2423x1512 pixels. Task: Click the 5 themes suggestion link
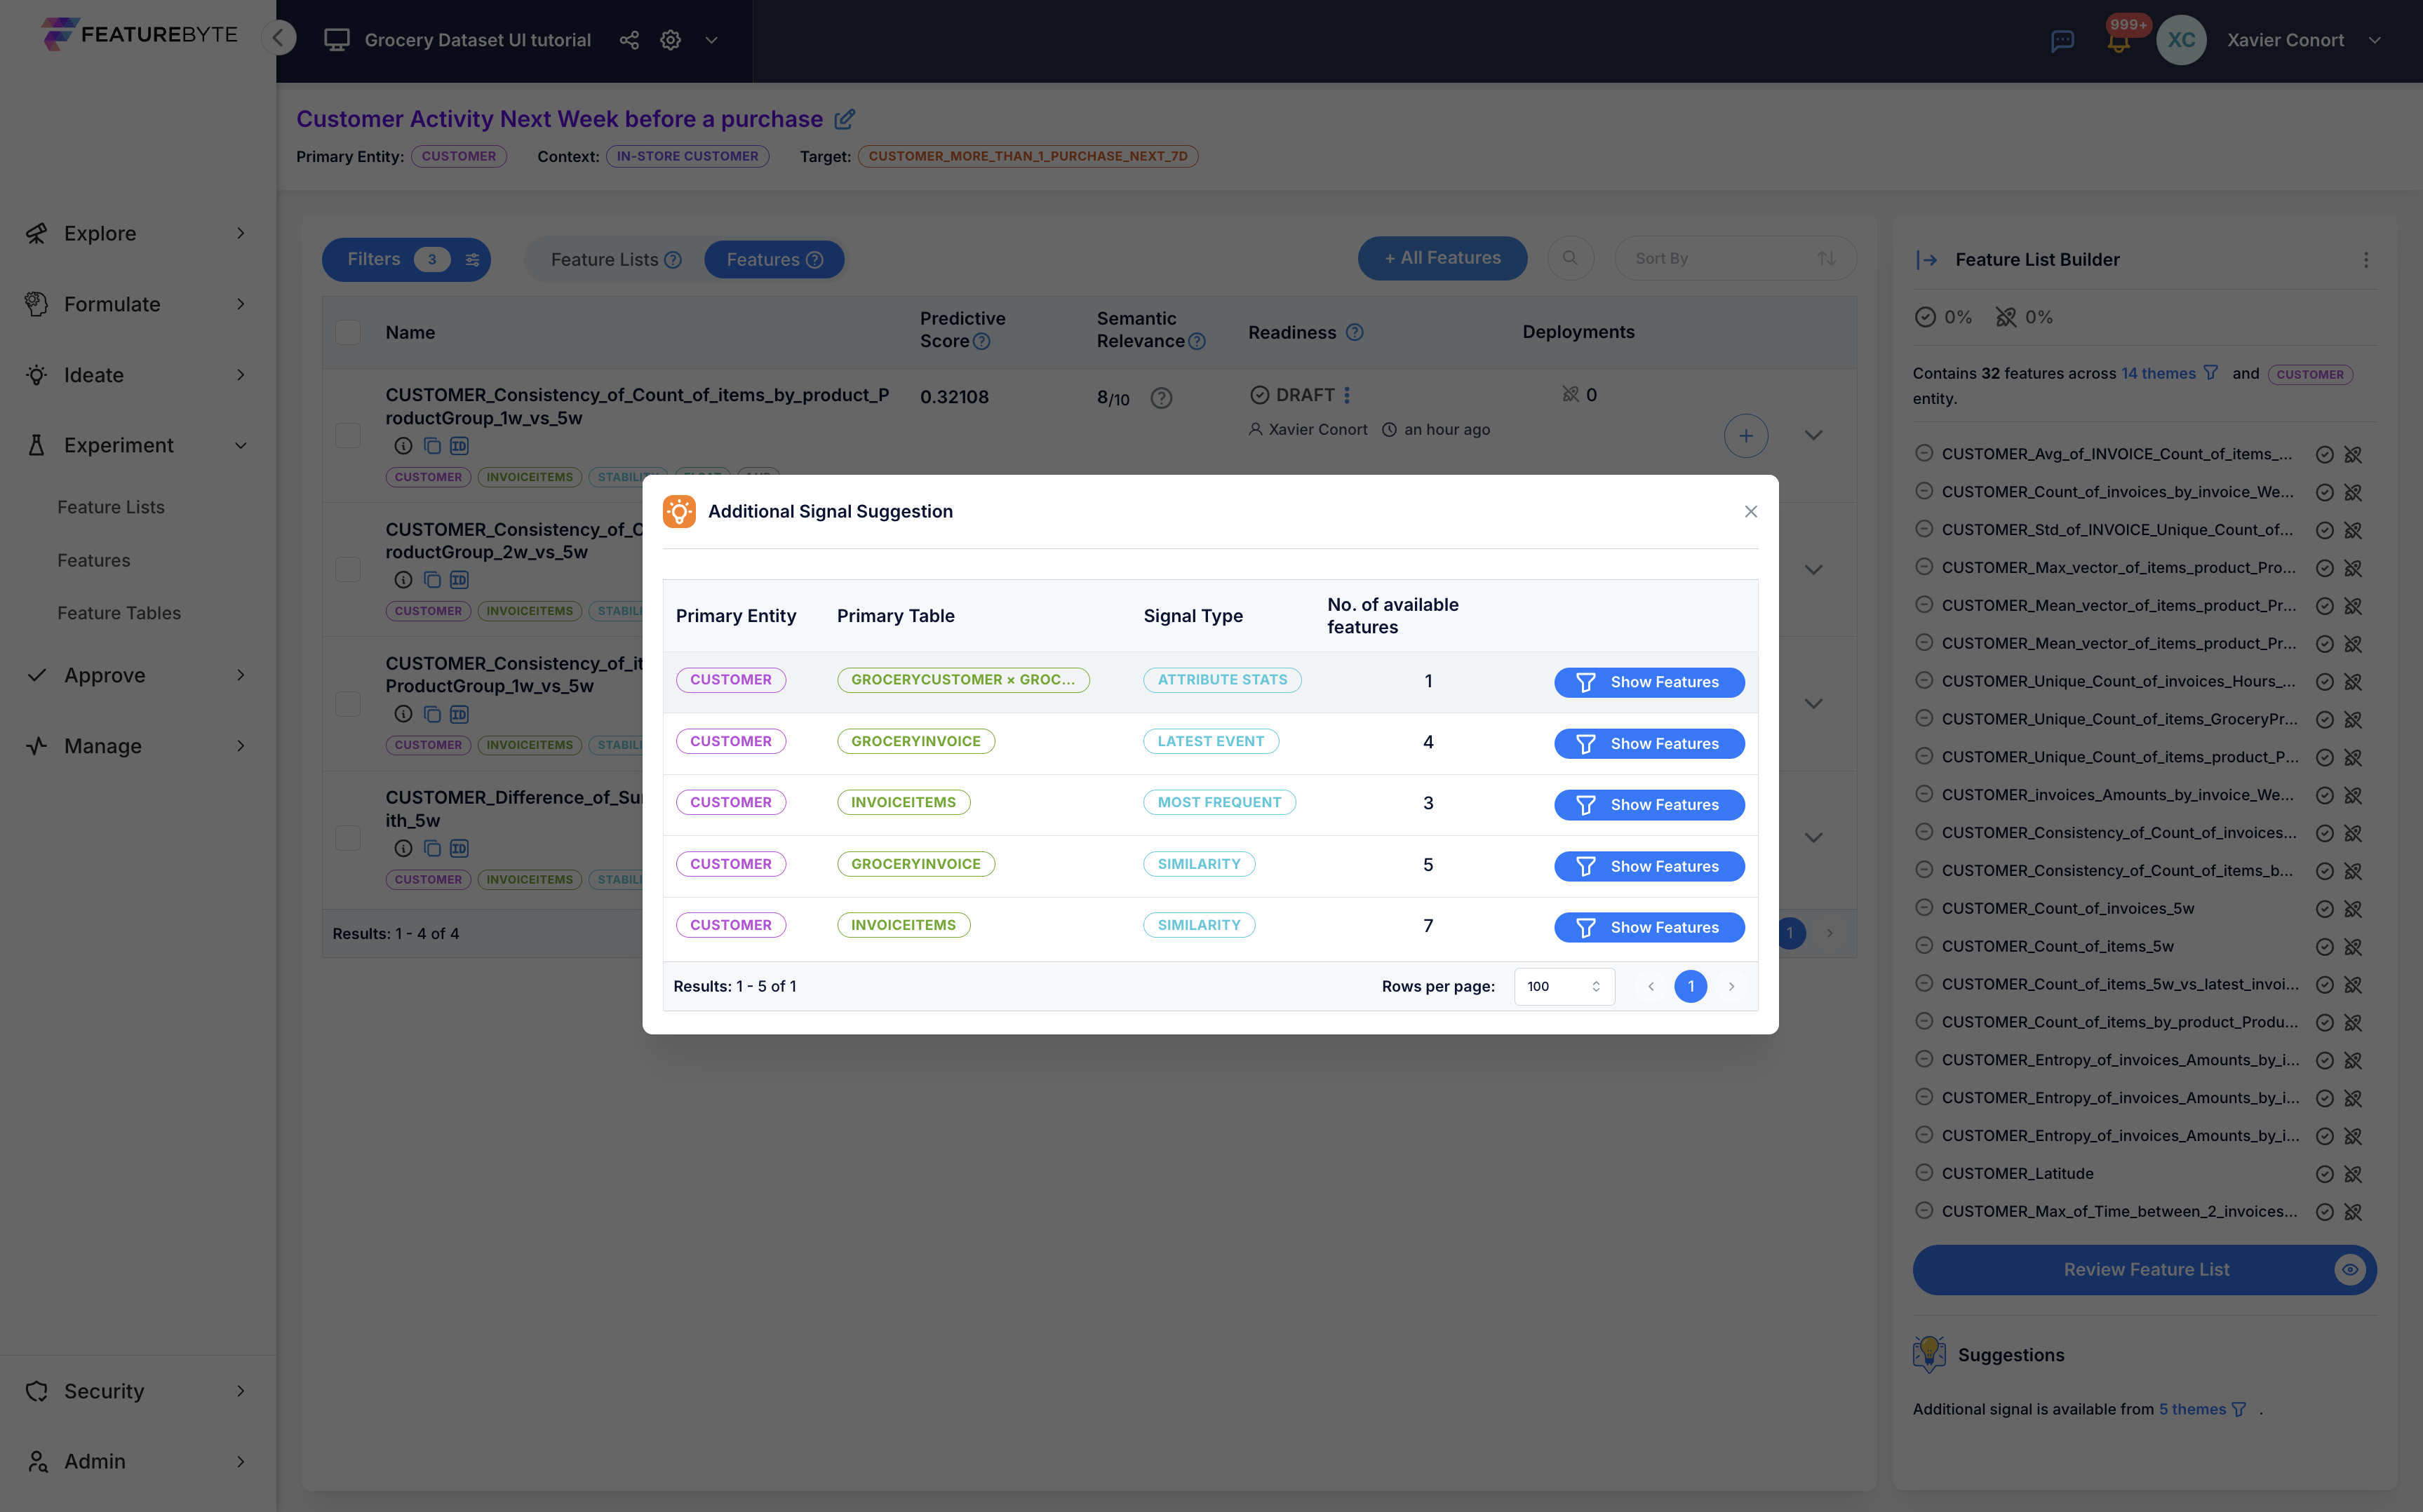[2192, 1409]
